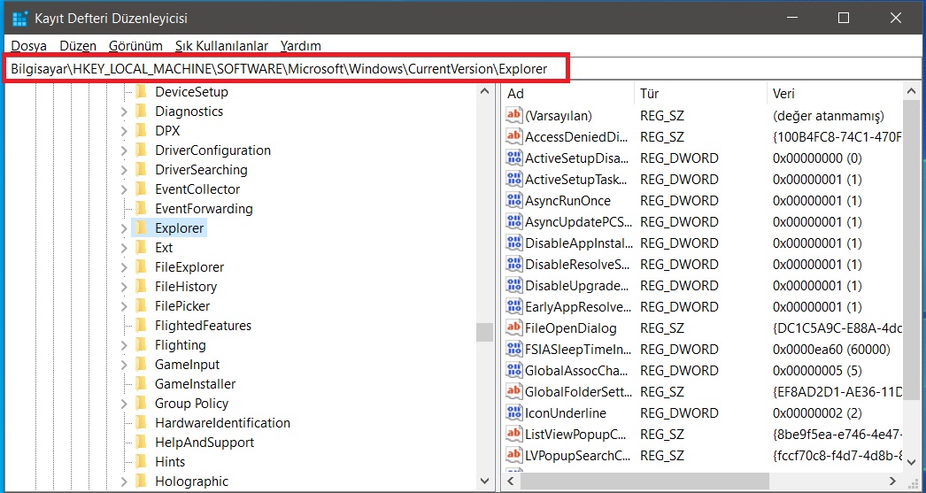The height and width of the screenshot is (493, 926).
Task: Click the AsyncRunOnce DWORD icon
Action: [x=514, y=201]
